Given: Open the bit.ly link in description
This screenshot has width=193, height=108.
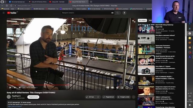Looking at the screenshot, I should 15,106.
